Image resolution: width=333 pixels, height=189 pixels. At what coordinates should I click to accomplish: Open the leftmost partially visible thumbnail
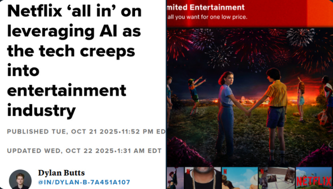[x=175, y=178]
